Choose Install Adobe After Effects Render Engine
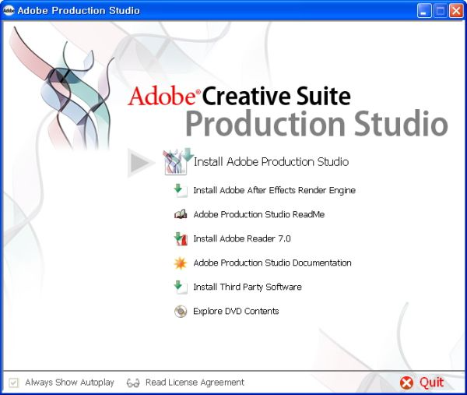The image size is (467, 395). 274,191
